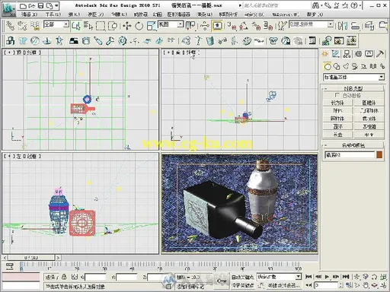Open the 图形编辑器 menu

[178, 14]
